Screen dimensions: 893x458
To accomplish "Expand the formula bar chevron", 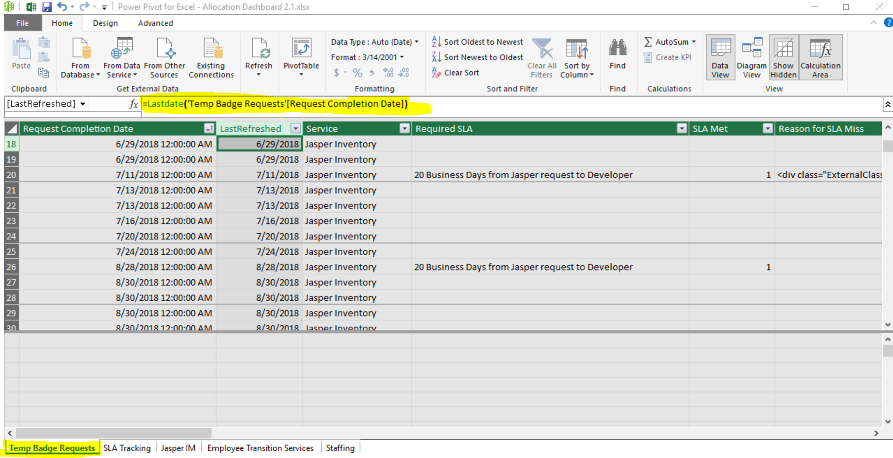I will point(888,104).
